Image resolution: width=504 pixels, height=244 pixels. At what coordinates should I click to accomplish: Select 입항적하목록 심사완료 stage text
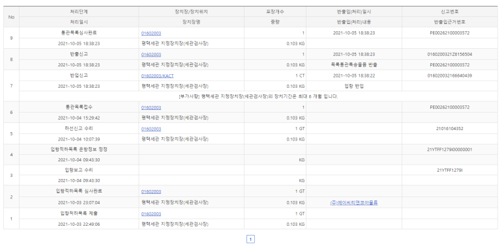tap(79, 191)
